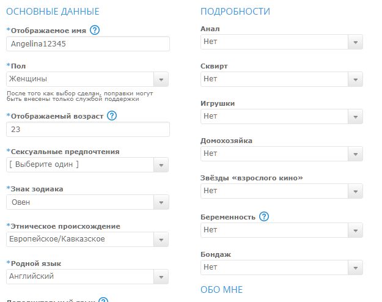Screen dimensions: 382x302
Task: Click the arrow of the Беременность dropdown
Action: tap(355, 230)
